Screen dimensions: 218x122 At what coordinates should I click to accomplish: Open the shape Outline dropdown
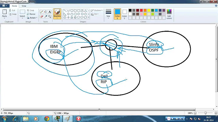(x=97, y=10)
